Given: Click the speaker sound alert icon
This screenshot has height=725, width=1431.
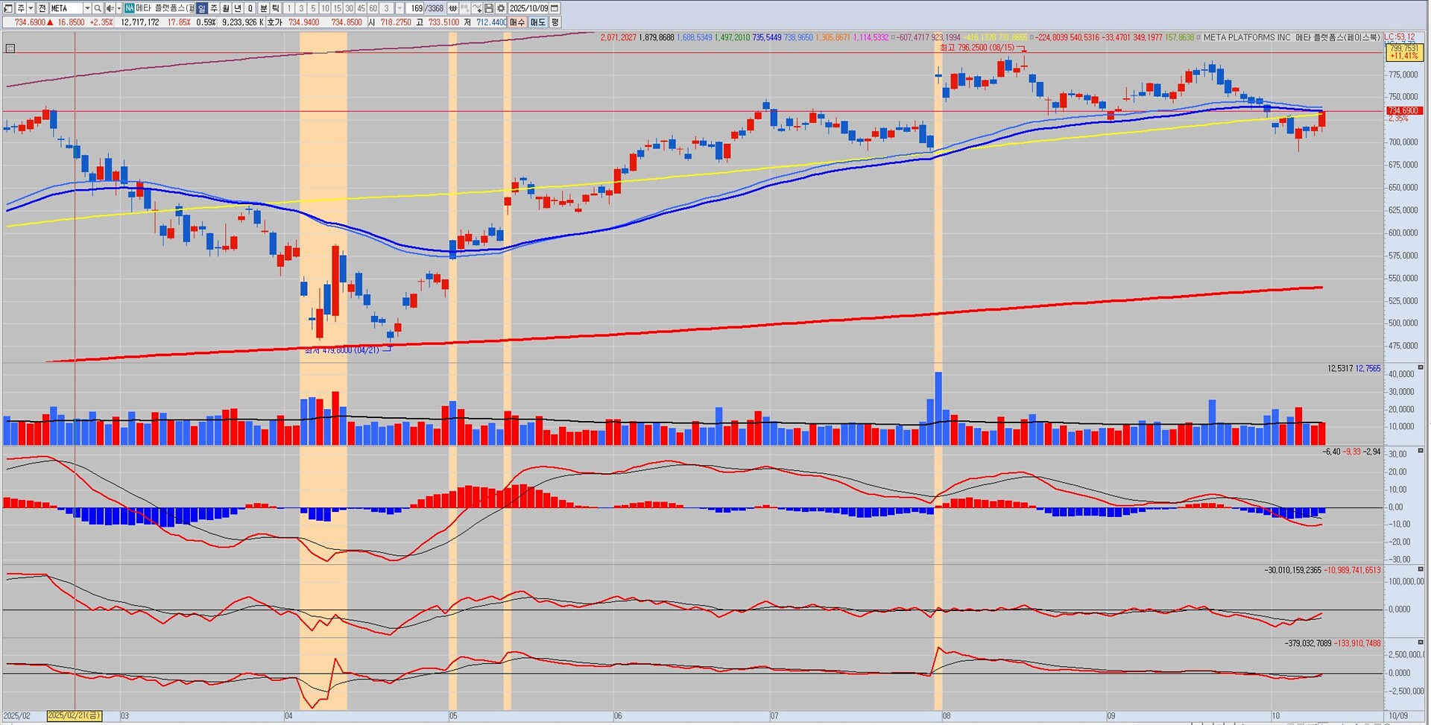Looking at the screenshot, I should [109, 8].
